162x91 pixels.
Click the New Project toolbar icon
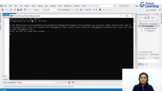11,10
